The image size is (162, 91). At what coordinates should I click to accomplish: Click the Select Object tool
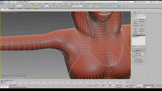pos(22,6)
